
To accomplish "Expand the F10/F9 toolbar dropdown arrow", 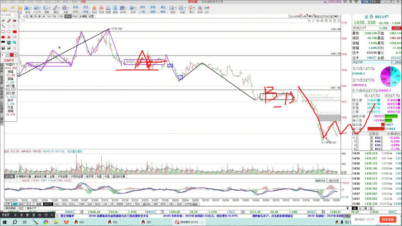I will point(40,8).
